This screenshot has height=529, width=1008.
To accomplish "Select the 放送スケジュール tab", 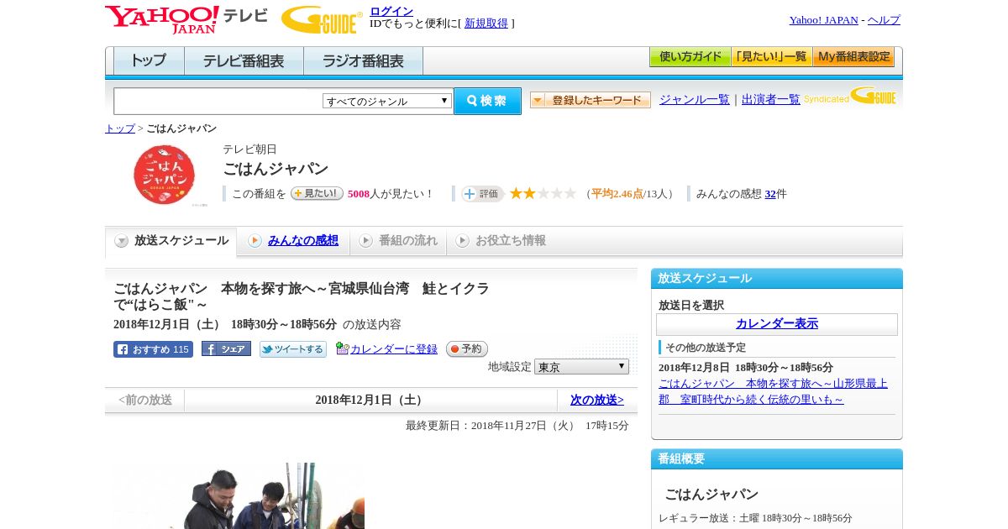I will [171, 241].
